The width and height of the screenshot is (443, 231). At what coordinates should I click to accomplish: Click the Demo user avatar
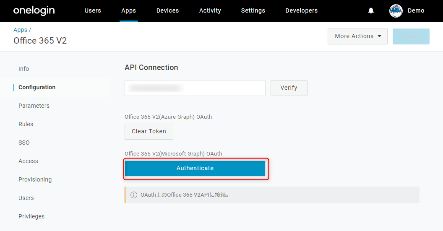tap(396, 11)
